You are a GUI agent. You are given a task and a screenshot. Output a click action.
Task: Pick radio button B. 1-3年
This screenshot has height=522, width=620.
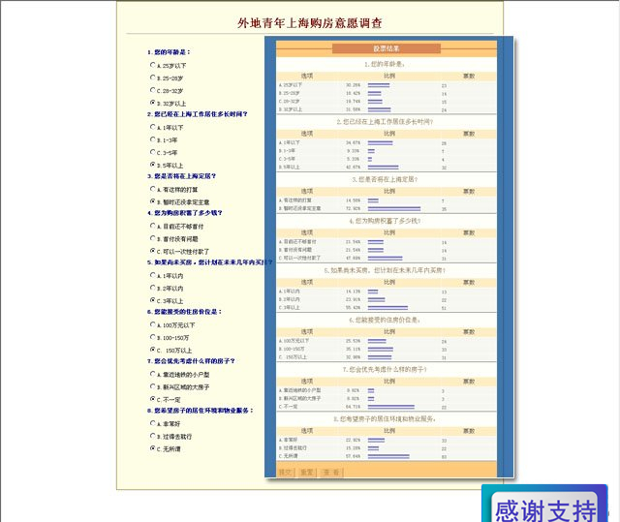[x=153, y=139]
